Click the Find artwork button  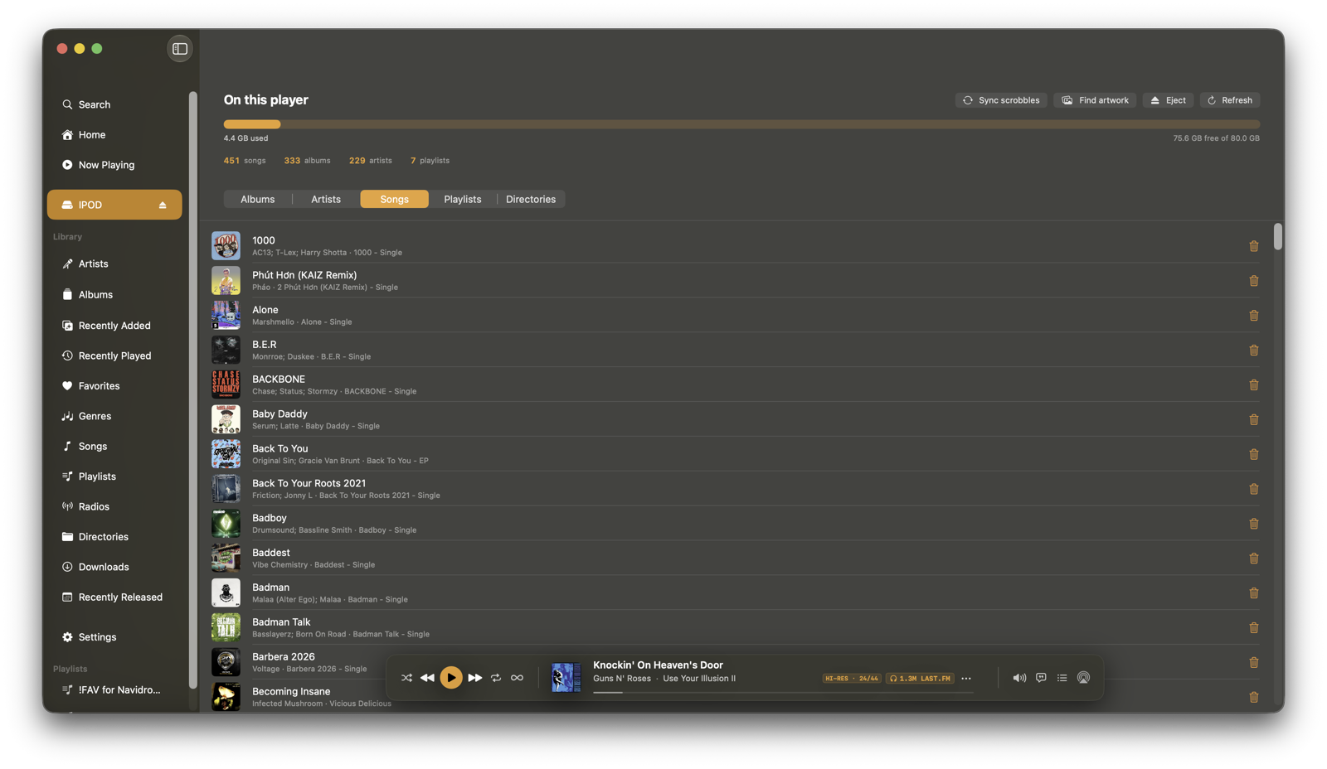click(x=1095, y=100)
